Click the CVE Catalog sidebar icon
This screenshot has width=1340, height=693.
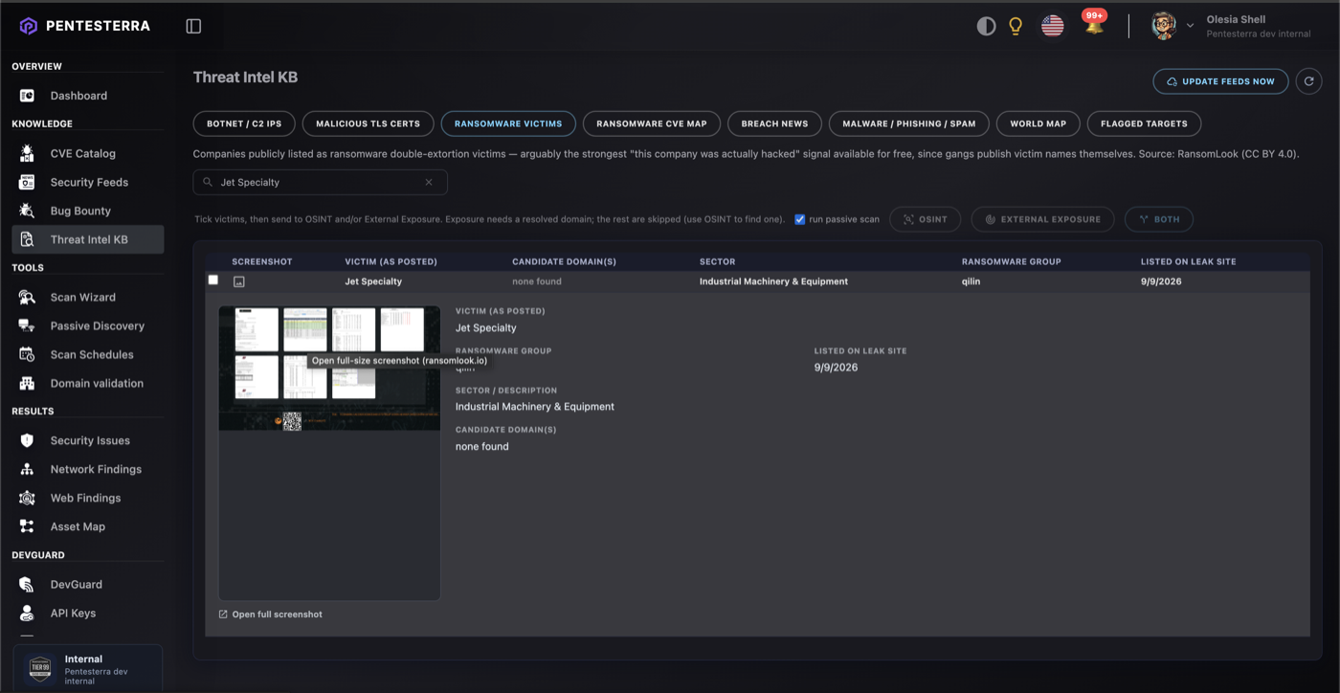(28, 153)
